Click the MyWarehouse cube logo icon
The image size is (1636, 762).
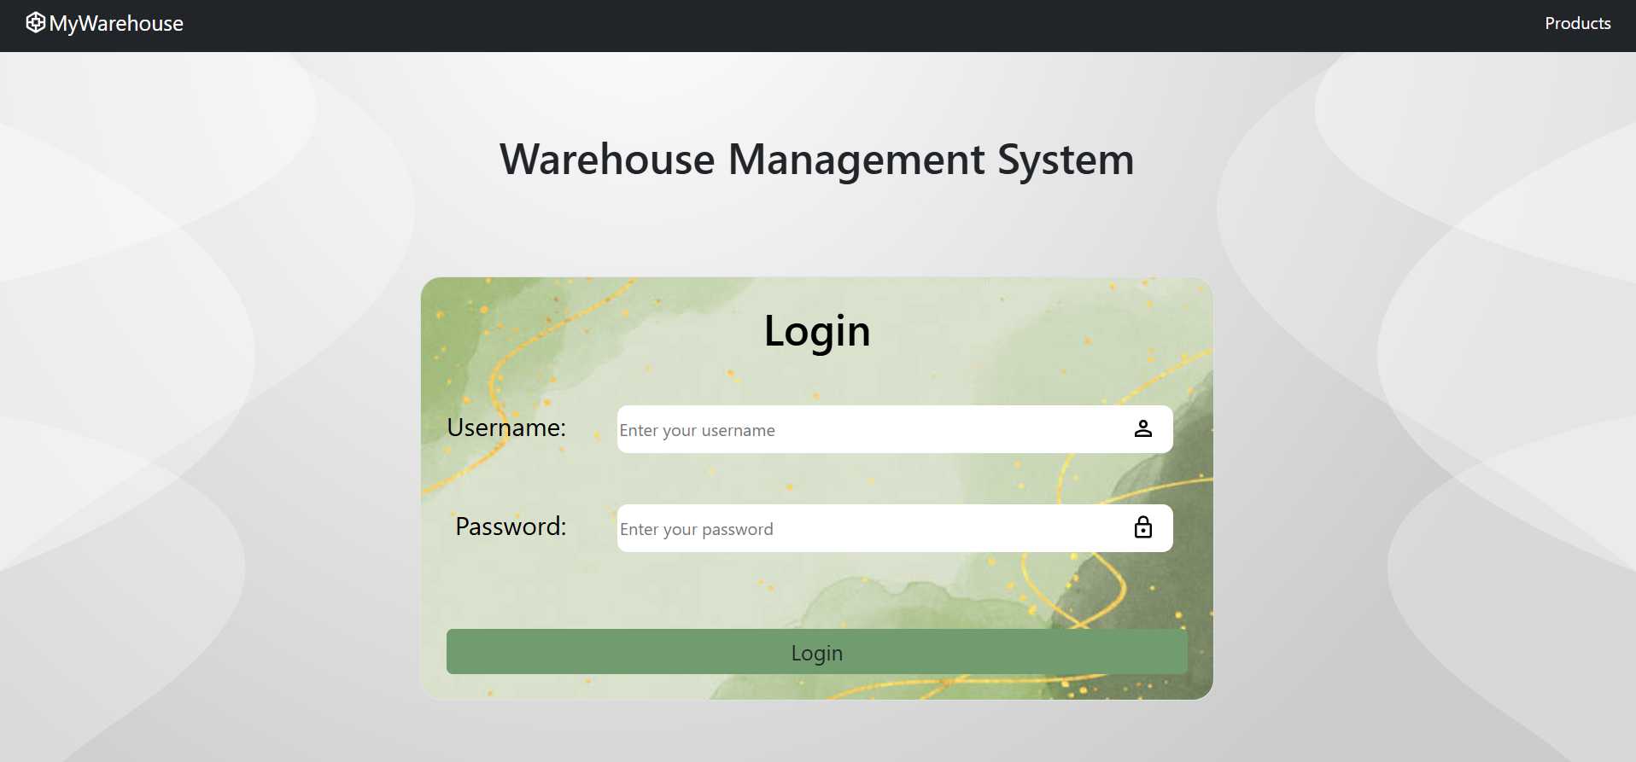[35, 23]
